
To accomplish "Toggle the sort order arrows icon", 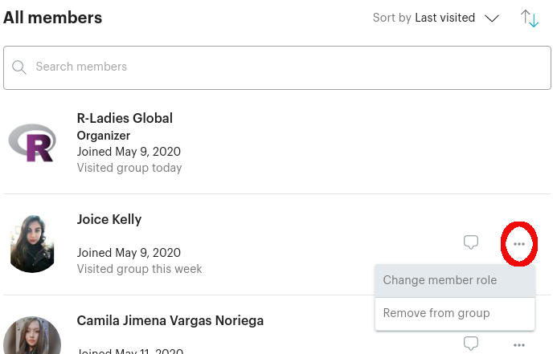I will [x=530, y=18].
